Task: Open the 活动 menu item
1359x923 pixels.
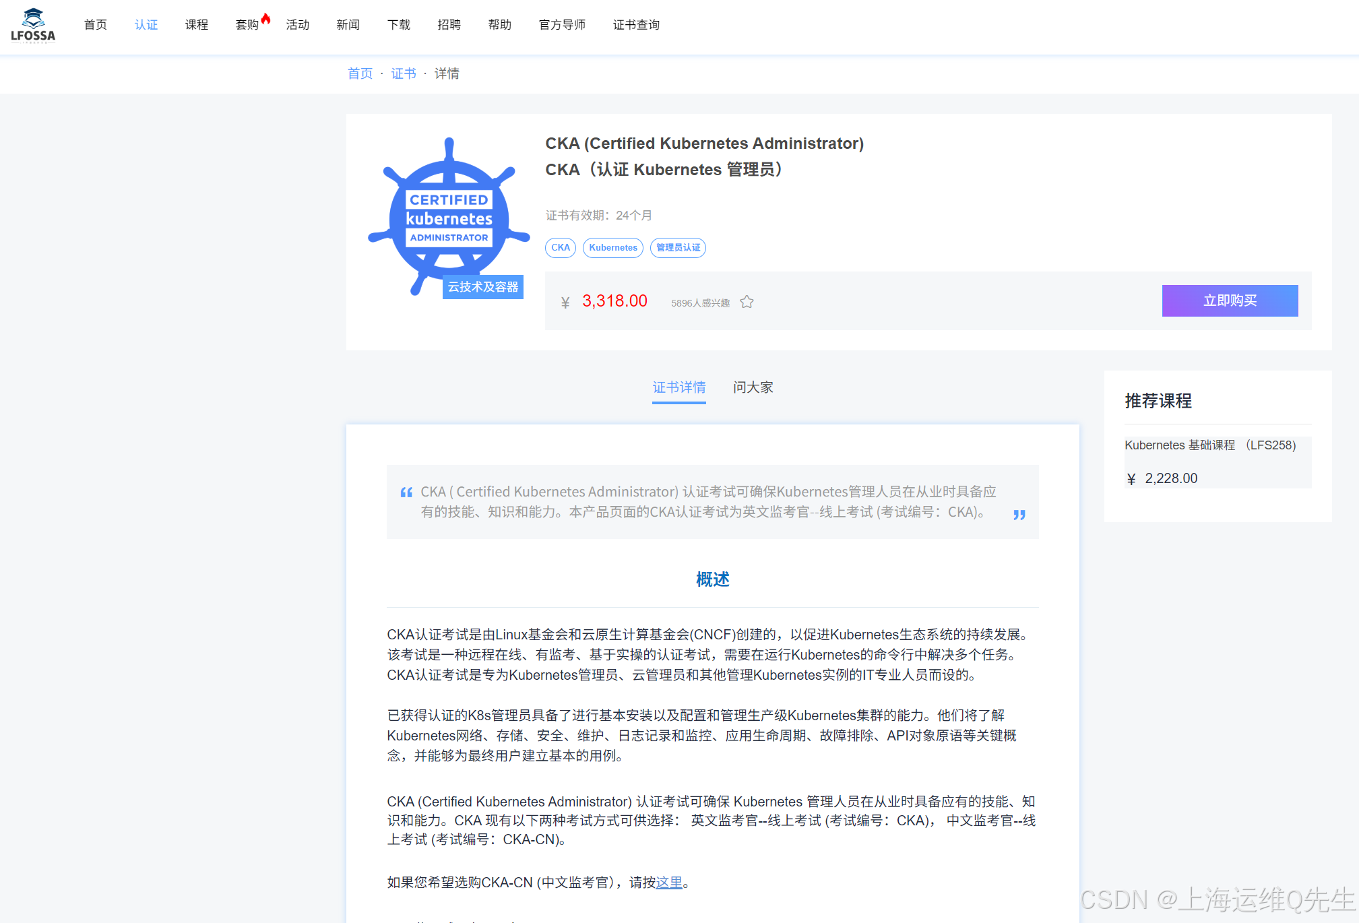Action: (298, 25)
